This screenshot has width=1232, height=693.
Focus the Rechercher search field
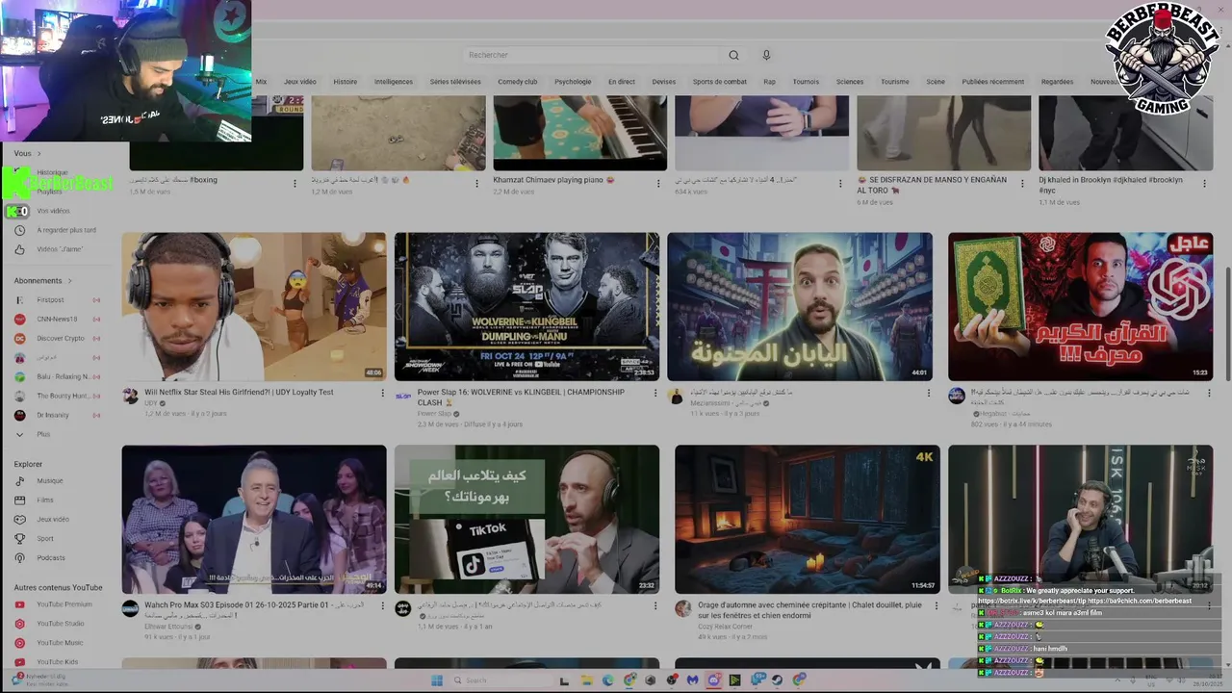[x=590, y=55]
